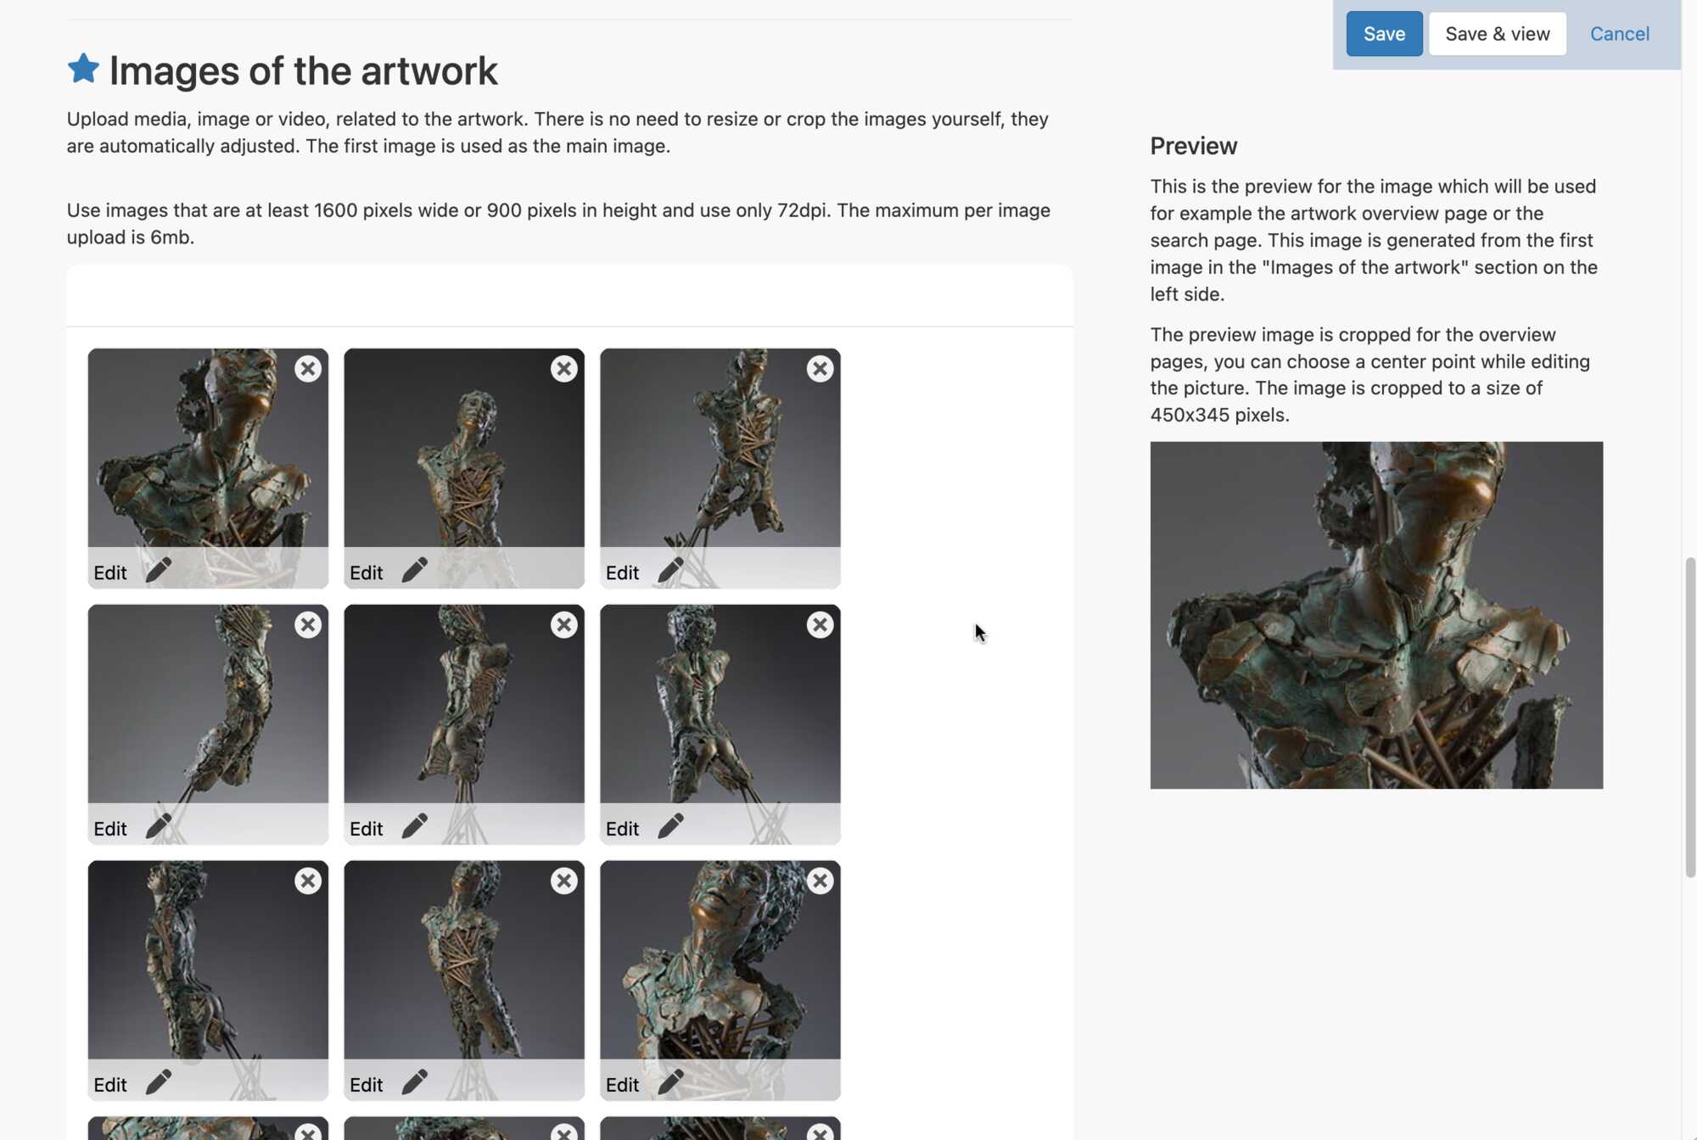Click the pencil icon on first image

[159, 570]
